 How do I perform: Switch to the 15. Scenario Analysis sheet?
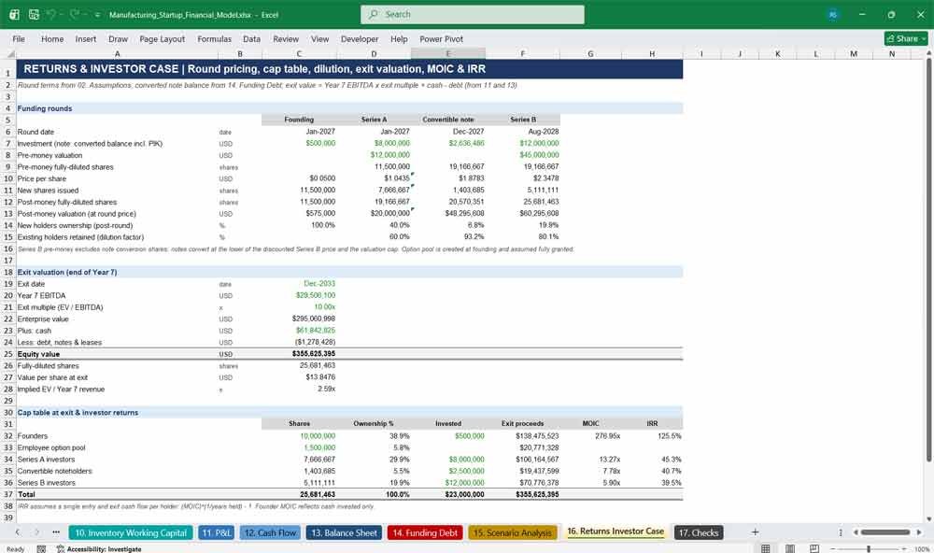coord(512,532)
